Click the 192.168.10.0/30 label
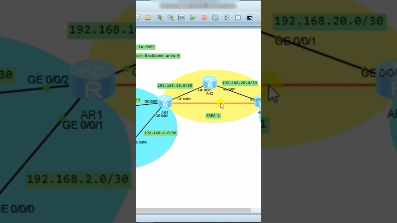Screen dimensions: 397x223 pos(175,85)
